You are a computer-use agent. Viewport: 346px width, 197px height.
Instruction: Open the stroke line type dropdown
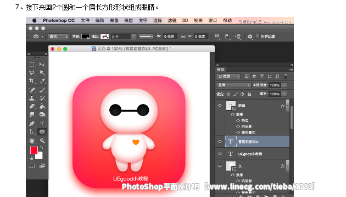click(x=146, y=37)
